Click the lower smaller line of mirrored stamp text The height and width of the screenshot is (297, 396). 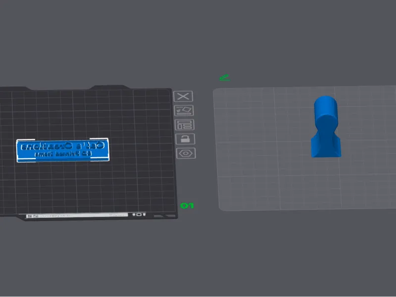(x=63, y=154)
